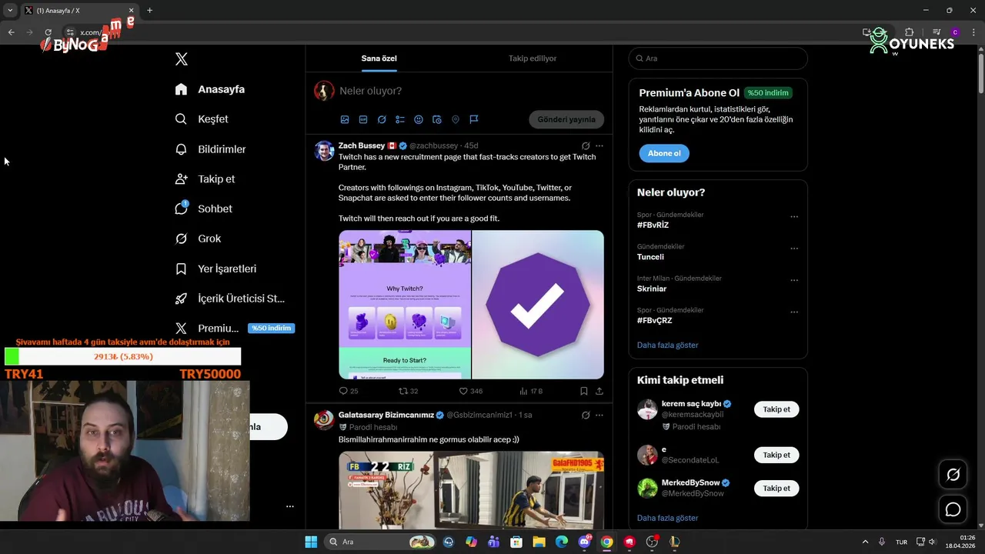
Task: Open Grok from the sidebar
Action: coord(198,239)
